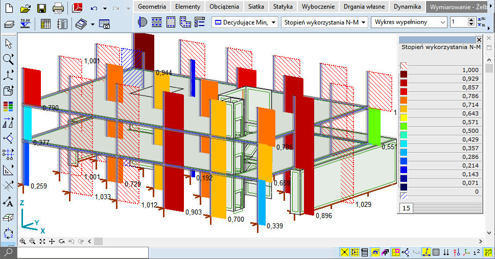
Task: Click the print icon in the toolbar
Action: point(58,8)
